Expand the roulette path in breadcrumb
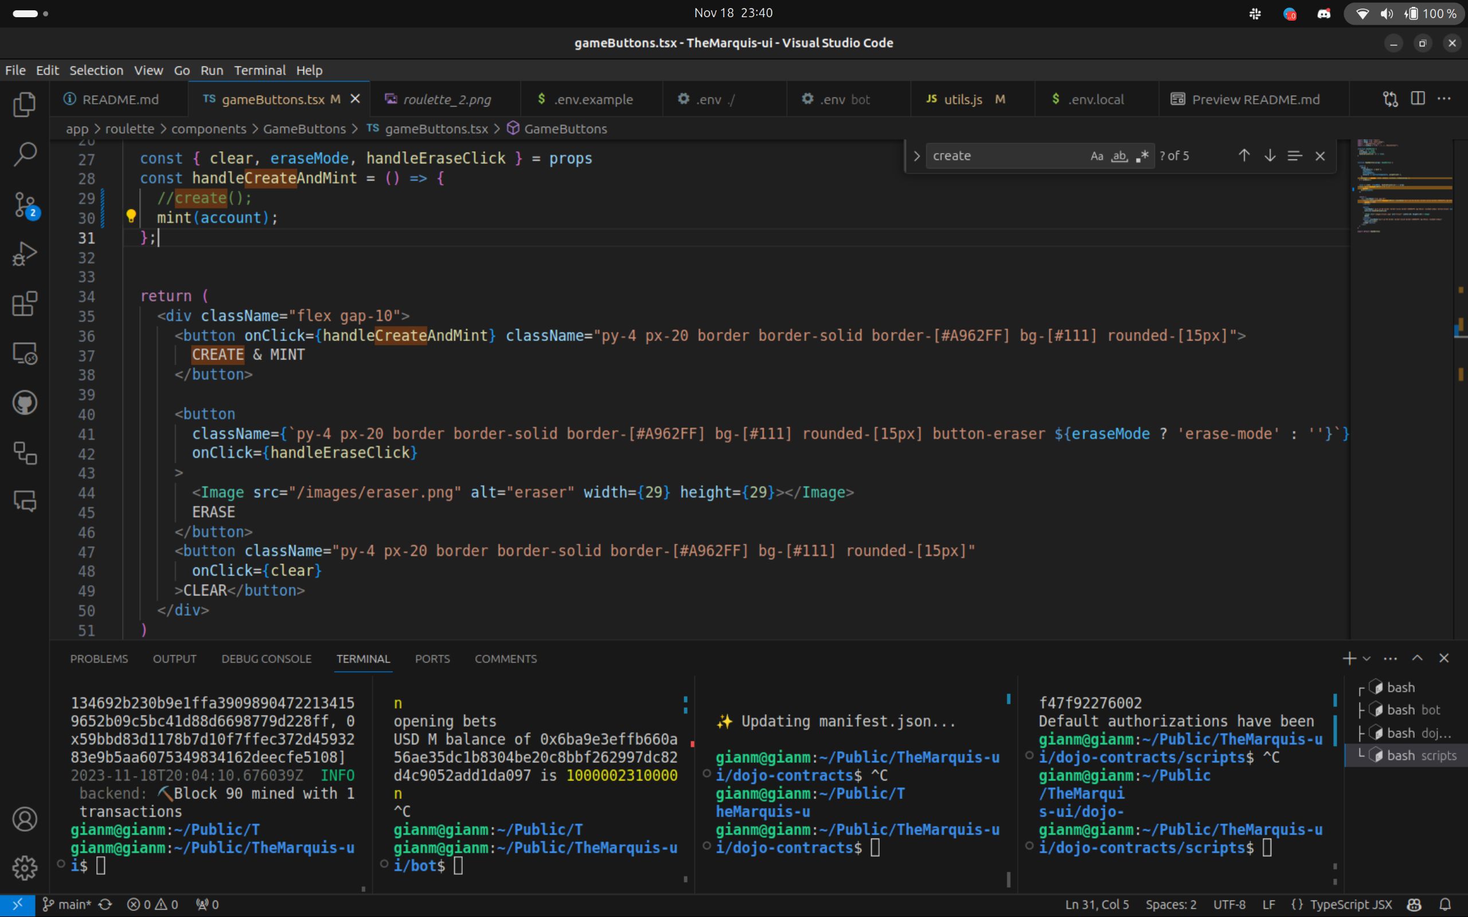This screenshot has height=917, width=1468. click(128, 128)
